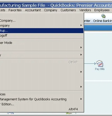Open the Online Banking globe icon
This screenshot has width=112, height=116.
[103, 16]
